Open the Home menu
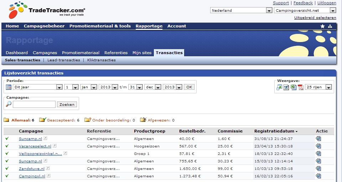The height and width of the screenshot is (182, 342). coord(12,26)
